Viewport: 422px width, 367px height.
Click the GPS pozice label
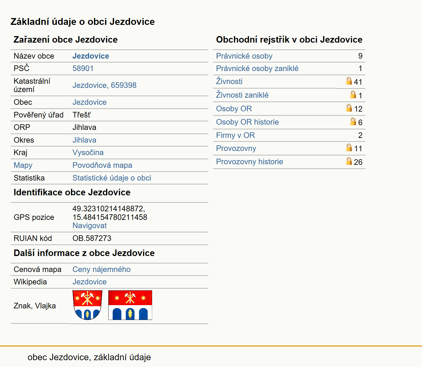34,217
